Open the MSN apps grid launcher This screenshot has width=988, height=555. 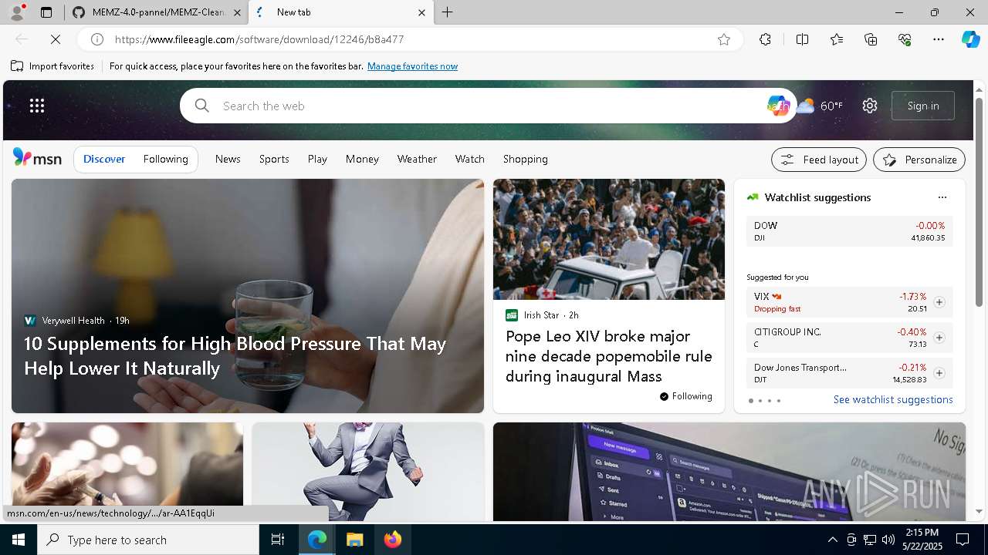tap(37, 106)
